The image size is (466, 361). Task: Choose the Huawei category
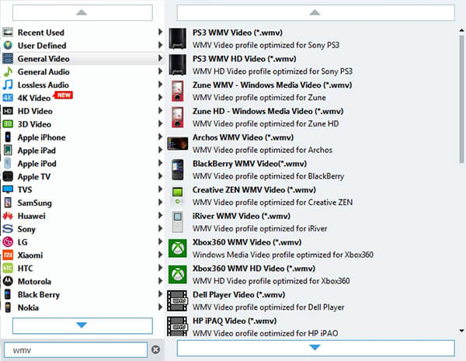(82, 216)
